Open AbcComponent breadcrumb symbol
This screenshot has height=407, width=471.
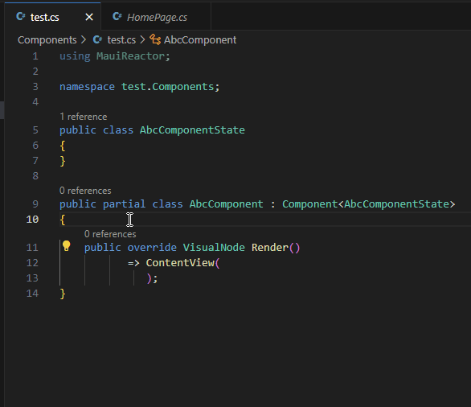[x=200, y=40]
